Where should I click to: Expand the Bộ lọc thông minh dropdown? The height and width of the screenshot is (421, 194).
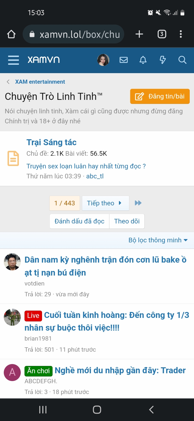coord(158,240)
